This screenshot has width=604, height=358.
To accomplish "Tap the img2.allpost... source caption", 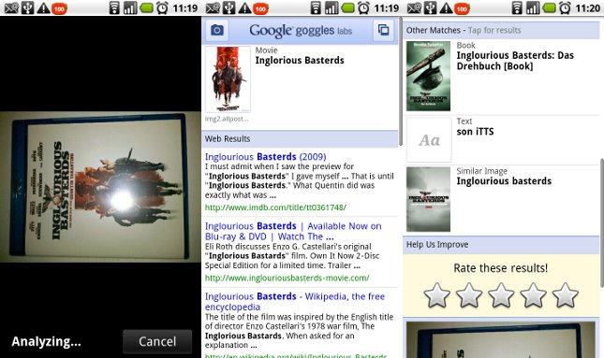I will (x=227, y=119).
